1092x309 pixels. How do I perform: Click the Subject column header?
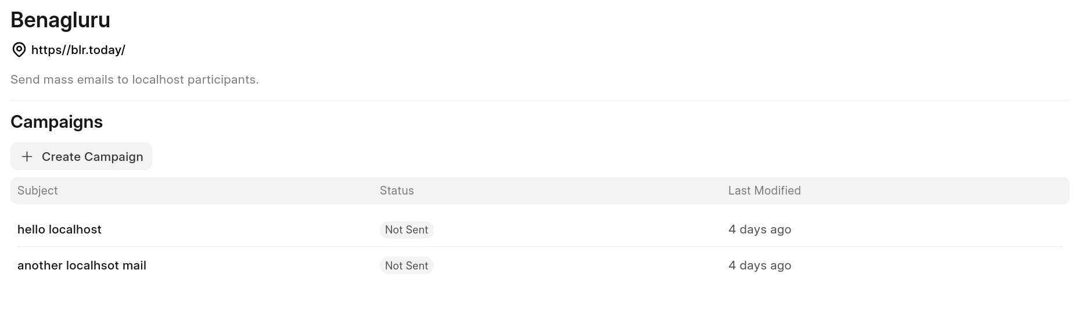click(38, 191)
